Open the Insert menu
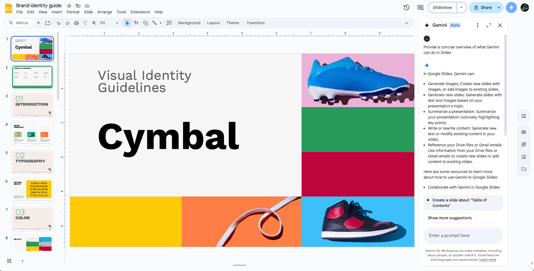 [57, 12]
